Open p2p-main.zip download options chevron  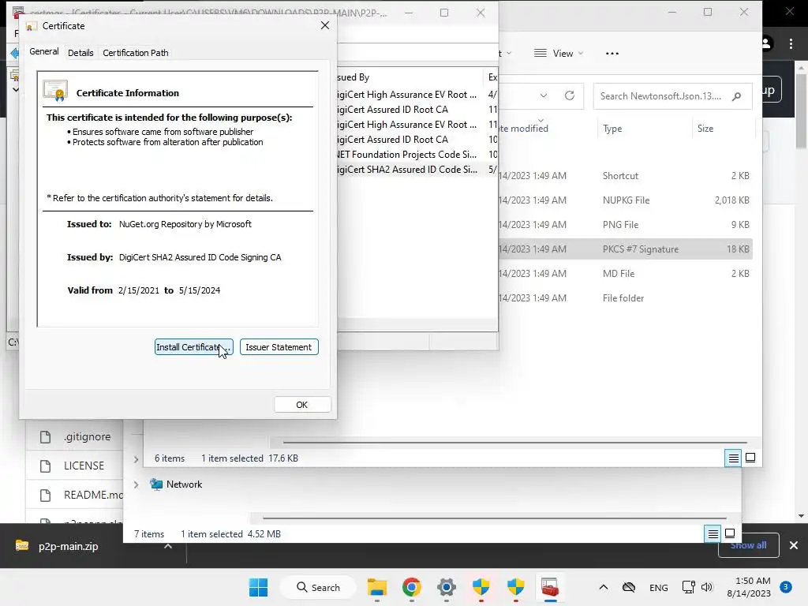168,546
